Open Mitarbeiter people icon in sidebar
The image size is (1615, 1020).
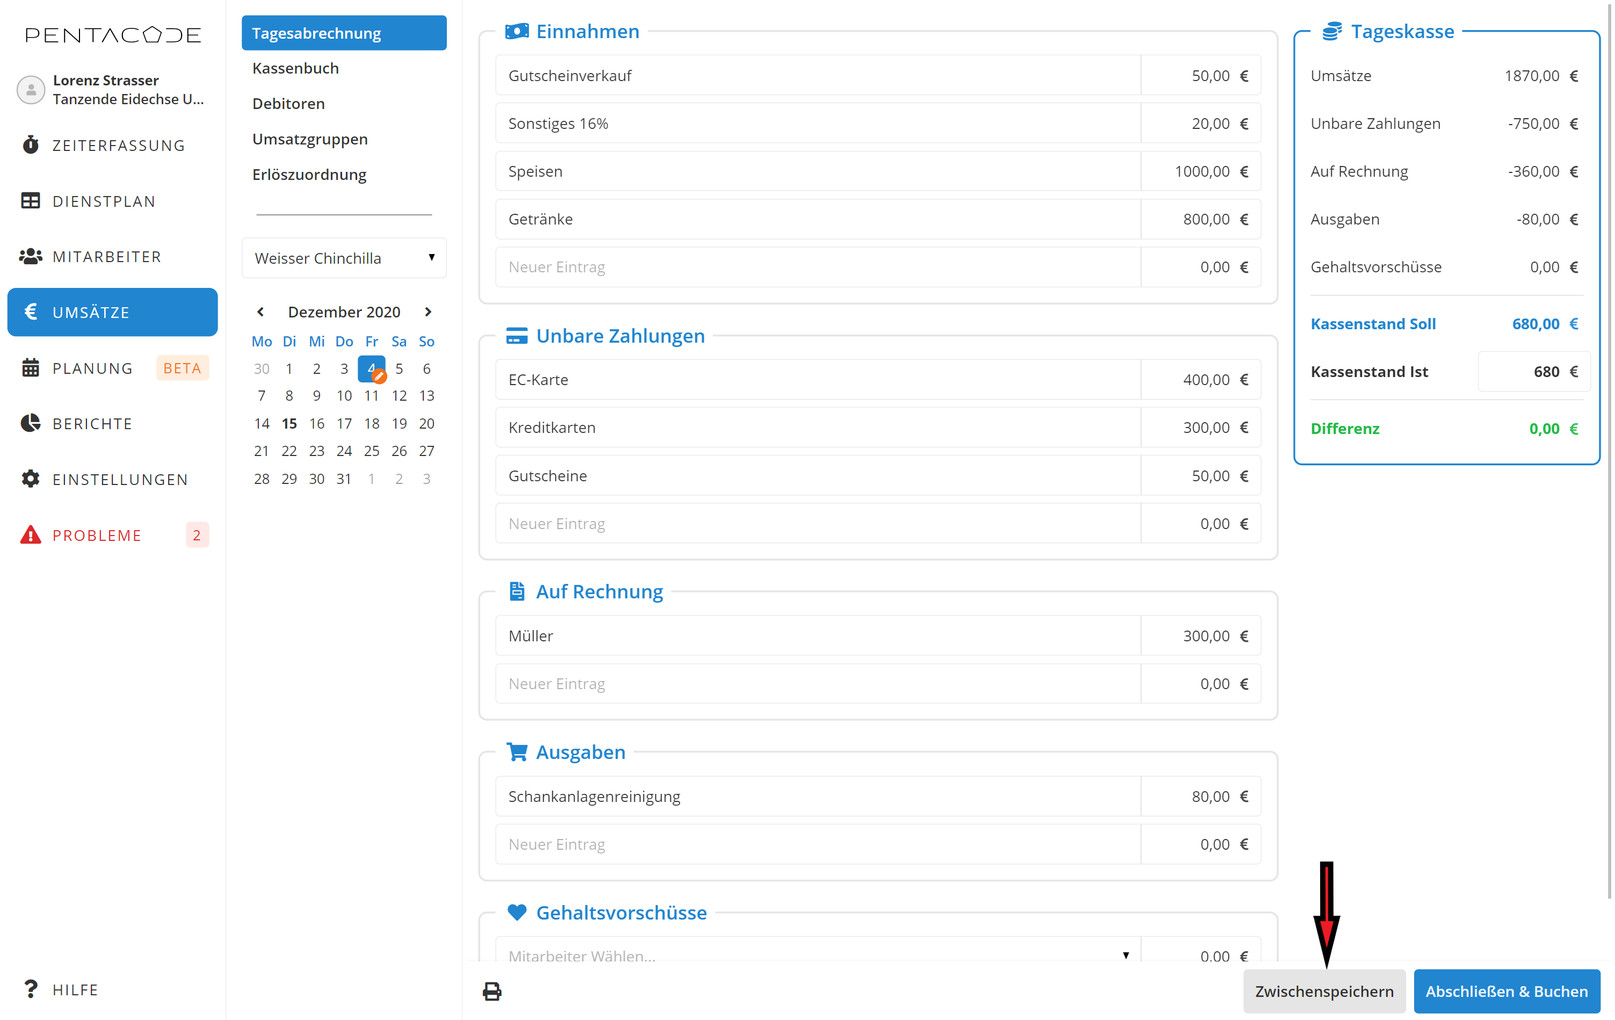pos(30,256)
